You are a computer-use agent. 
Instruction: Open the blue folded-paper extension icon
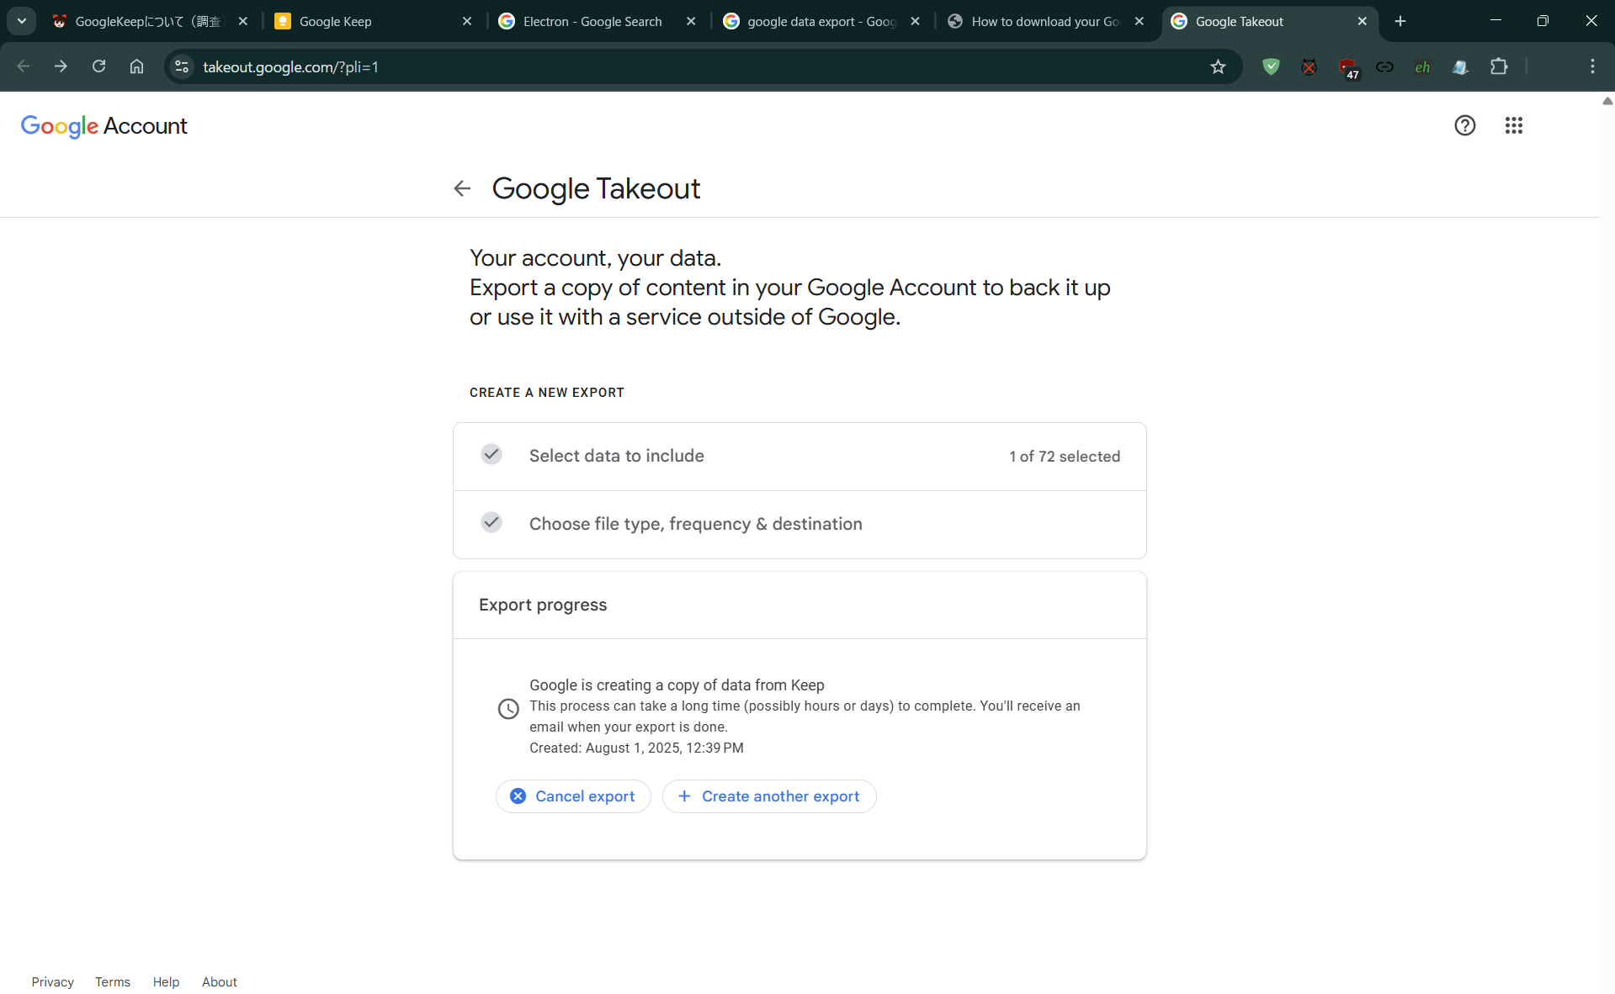click(x=1460, y=66)
